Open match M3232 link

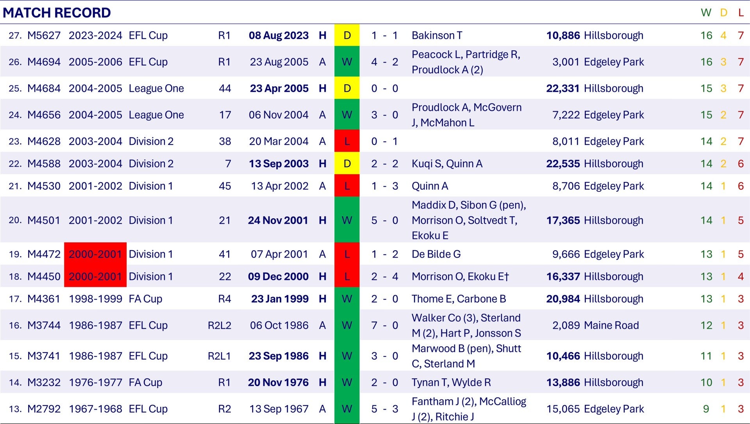click(x=44, y=382)
